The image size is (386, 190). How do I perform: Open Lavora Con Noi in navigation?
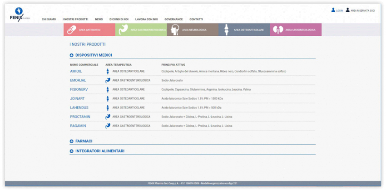pyautogui.click(x=147, y=19)
